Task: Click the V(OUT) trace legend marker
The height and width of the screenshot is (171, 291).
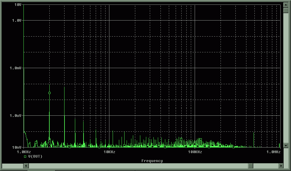Action: [25, 156]
